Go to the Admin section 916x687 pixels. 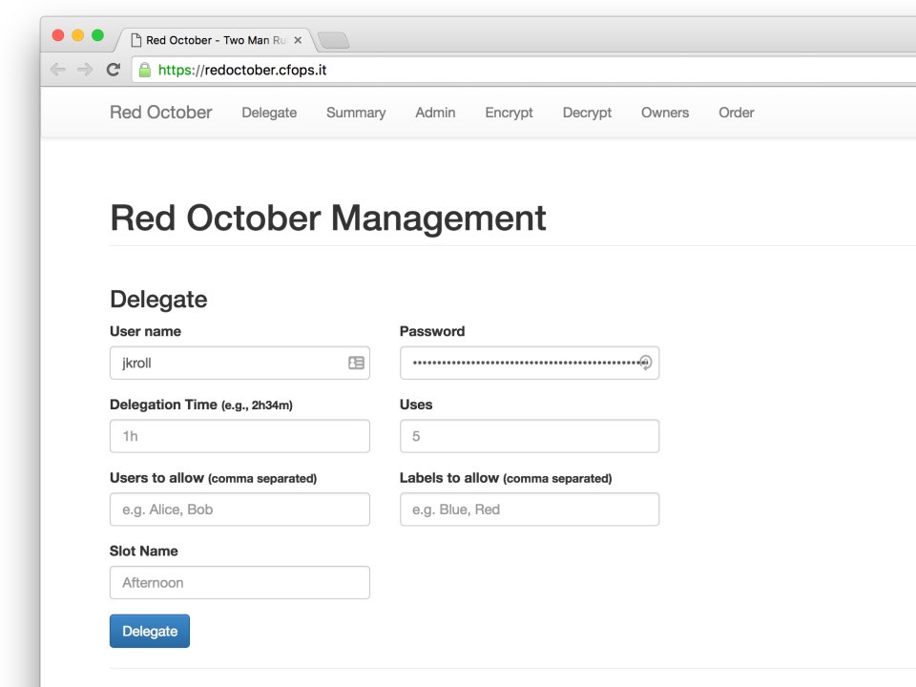tap(435, 113)
